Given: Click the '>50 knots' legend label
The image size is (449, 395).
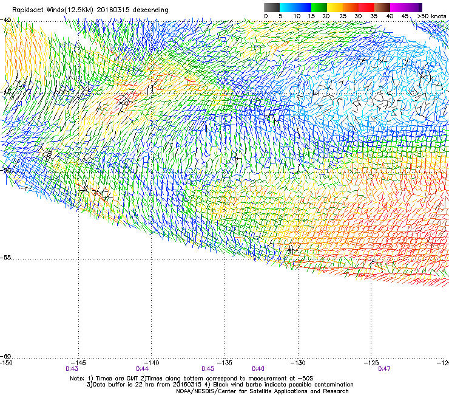Looking at the screenshot, I should coord(431,16).
